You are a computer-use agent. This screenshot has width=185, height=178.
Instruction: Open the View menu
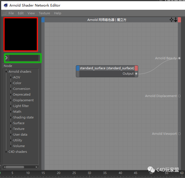(31, 13)
